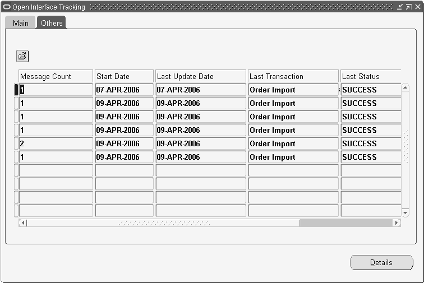Select the Message Count column header
This screenshot has height=283, width=424.
(56, 76)
